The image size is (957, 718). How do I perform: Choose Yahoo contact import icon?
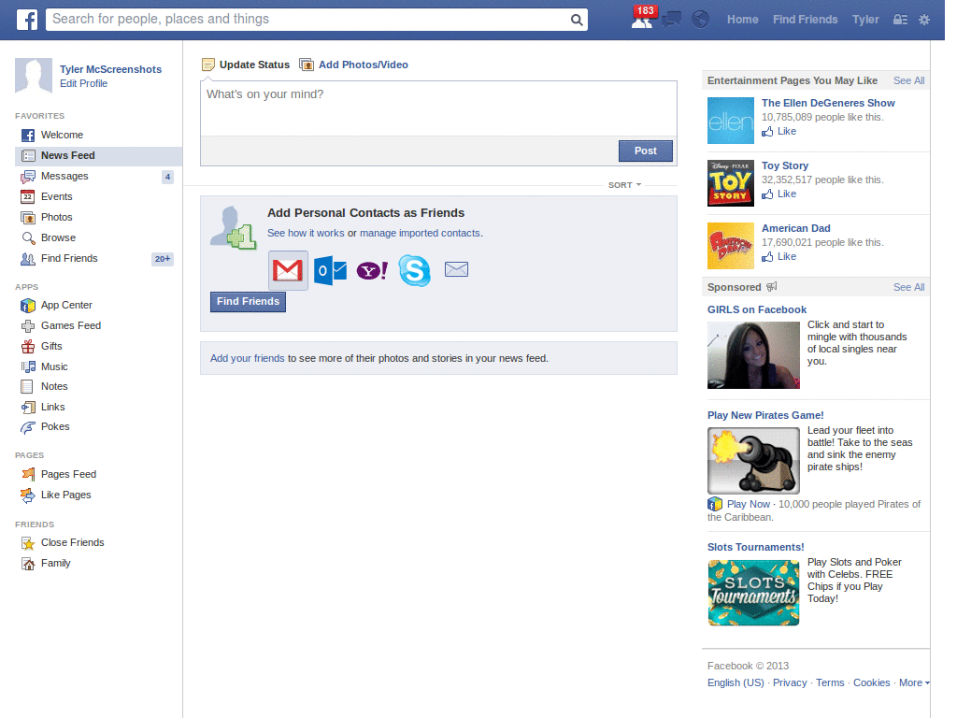coord(372,270)
